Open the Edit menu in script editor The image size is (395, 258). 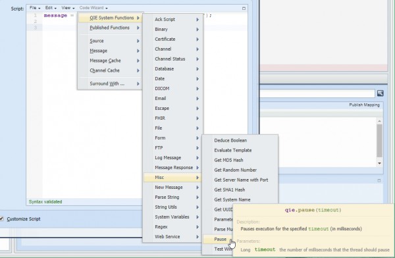coord(51,8)
